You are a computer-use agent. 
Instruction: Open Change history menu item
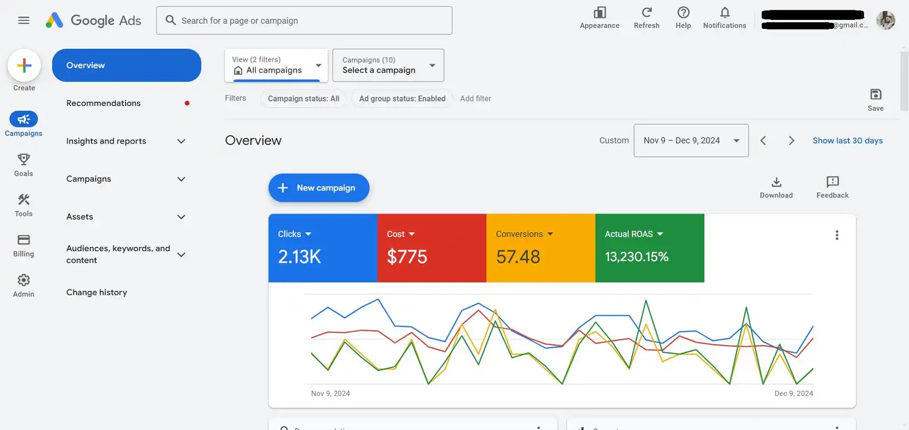(97, 293)
